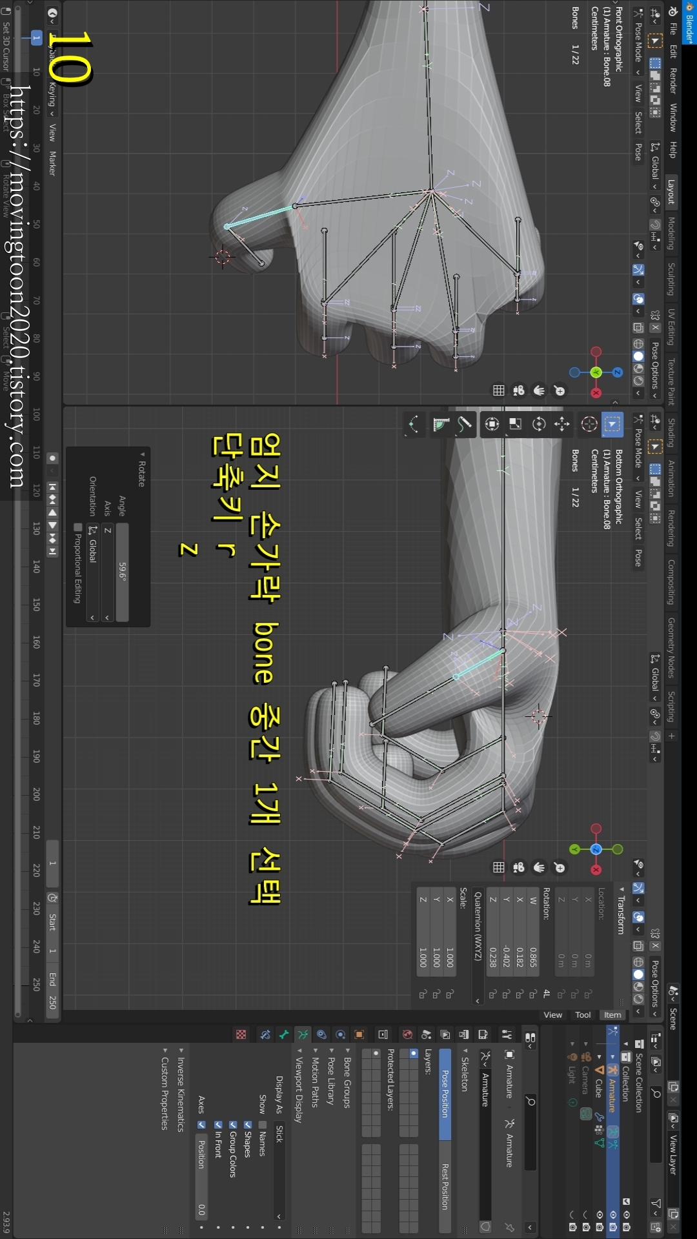
Task: Select the Breakdowner pose tool
Action: click(414, 424)
